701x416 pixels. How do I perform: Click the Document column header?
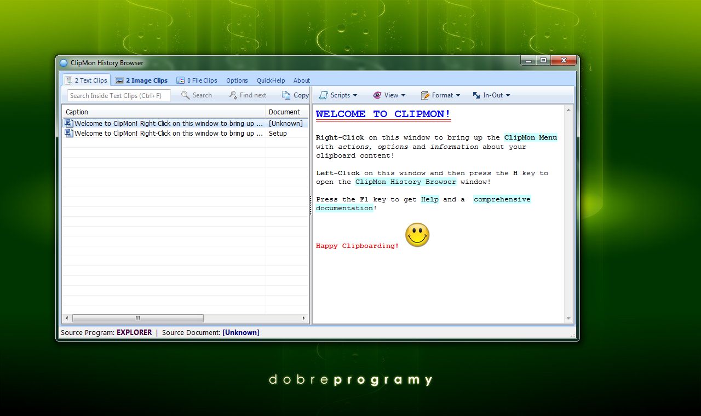tap(288, 112)
